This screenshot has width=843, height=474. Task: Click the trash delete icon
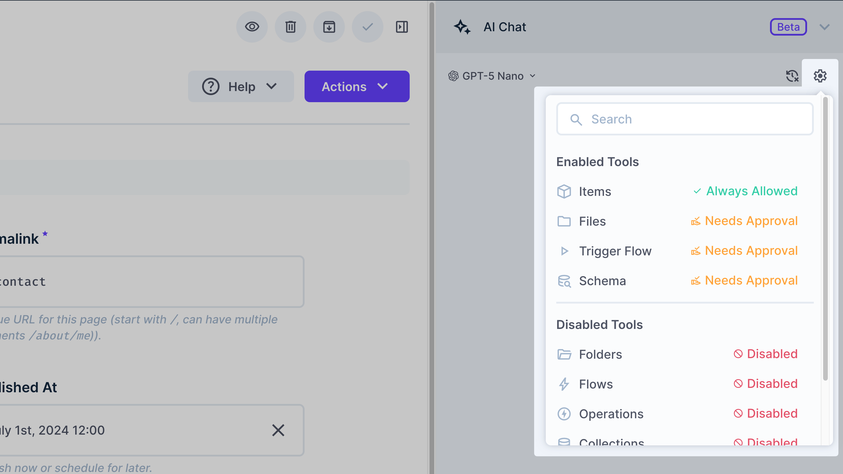[x=290, y=27]
